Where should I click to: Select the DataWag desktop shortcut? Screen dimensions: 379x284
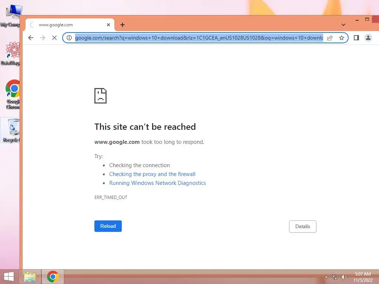11,53
